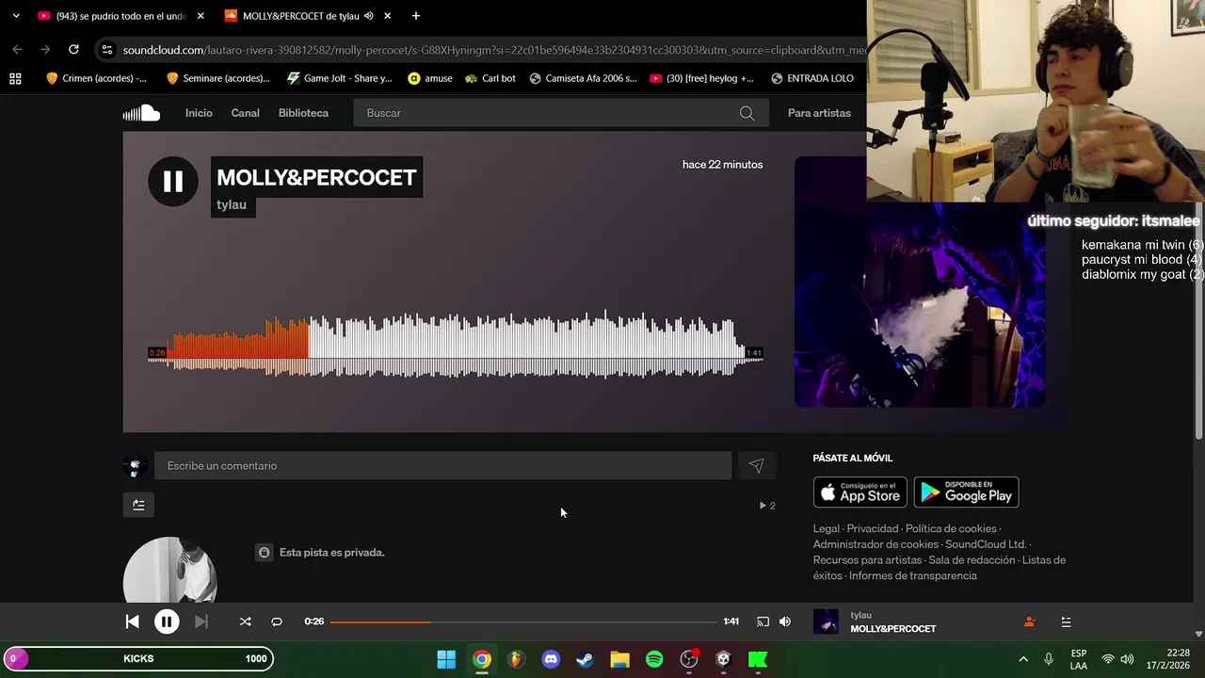Click the MOLLY&PERCOCET track title
Image resolution: width=1205 pixels, height=678 pixels.
[316, 178]
